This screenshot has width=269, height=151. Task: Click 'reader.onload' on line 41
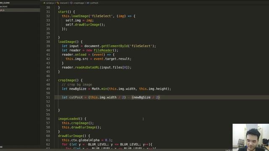point(74,55)
